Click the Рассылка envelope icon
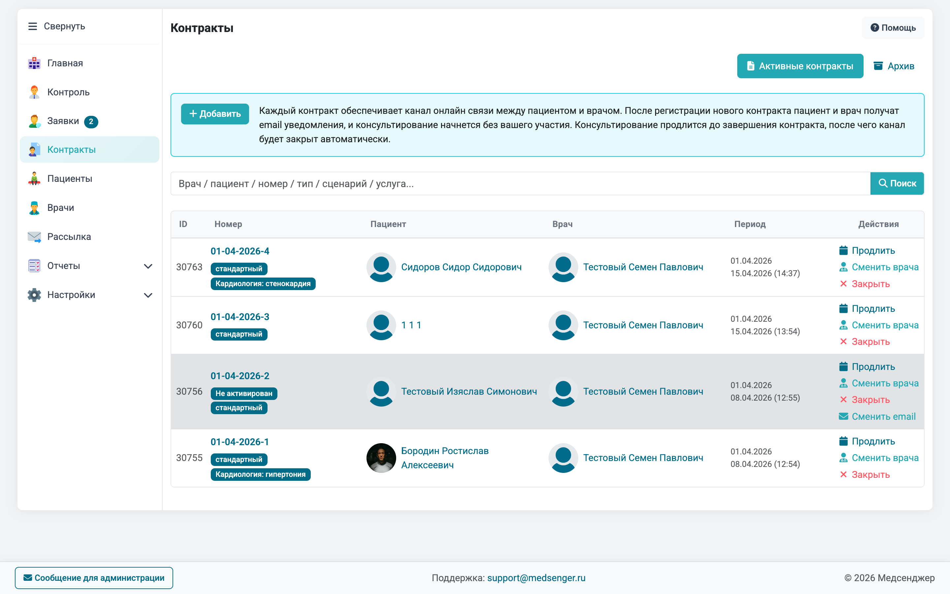The height and width of the screenshot is (594, 950). (34, 237)
